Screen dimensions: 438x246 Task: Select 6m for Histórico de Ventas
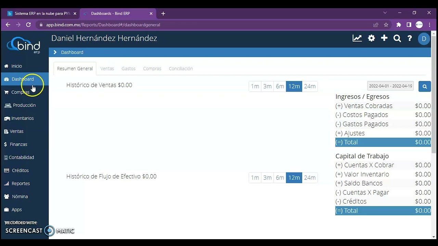pyautogui.click(x=280, y=86)
